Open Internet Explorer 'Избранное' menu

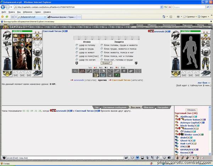point(28,12)
